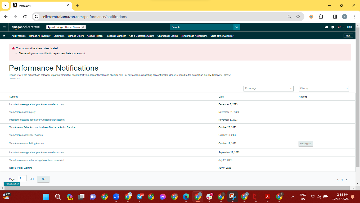Dismiss the FEEDBACK tab with its X
The height and width of the screenshot is (203, 360).
coord(18,184)
